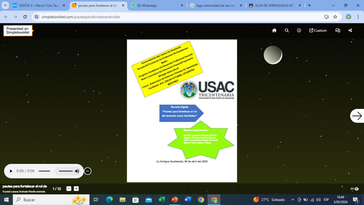Open the active Chrome profile taskbar icon
364x205 pixels.
click(x=214, y=199)
